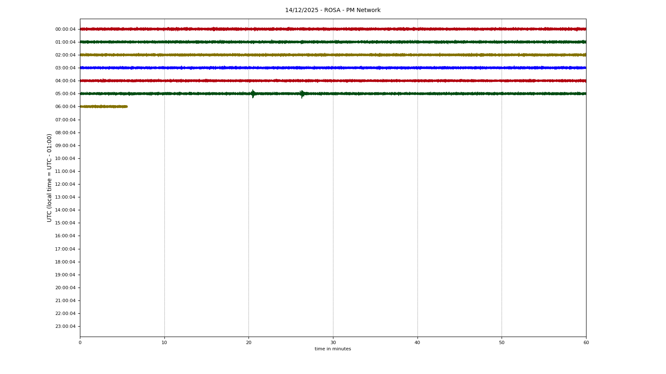Click the short olive 06:00:04 trace
The height and width of the screenshot is (374, 666).
(x=104, y=107)
